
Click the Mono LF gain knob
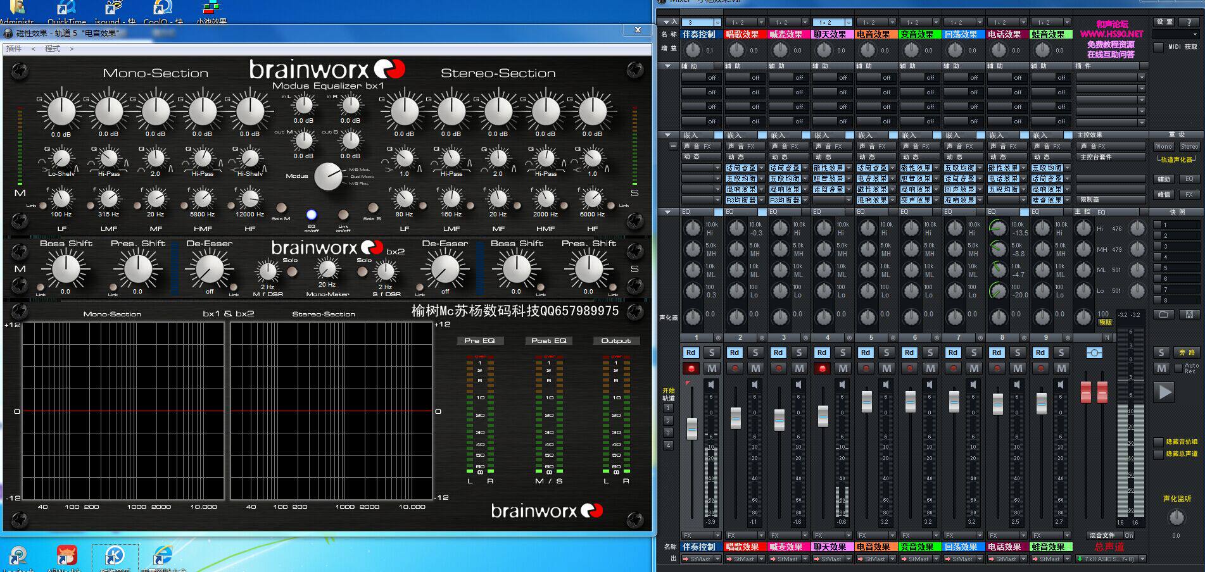coord(61,111)
